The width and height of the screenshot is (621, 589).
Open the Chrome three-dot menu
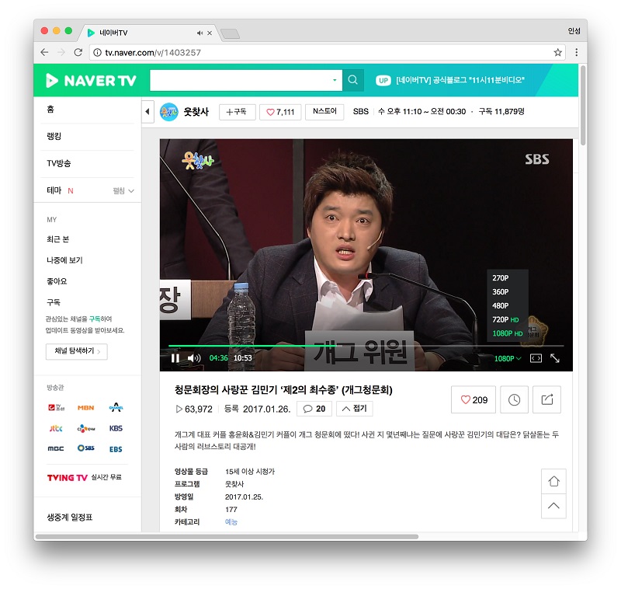576,52
